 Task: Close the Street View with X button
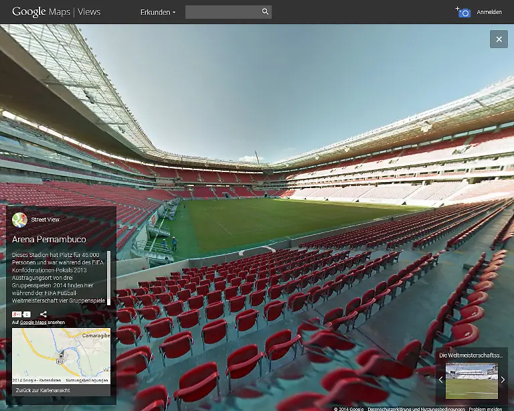[499, 39]
